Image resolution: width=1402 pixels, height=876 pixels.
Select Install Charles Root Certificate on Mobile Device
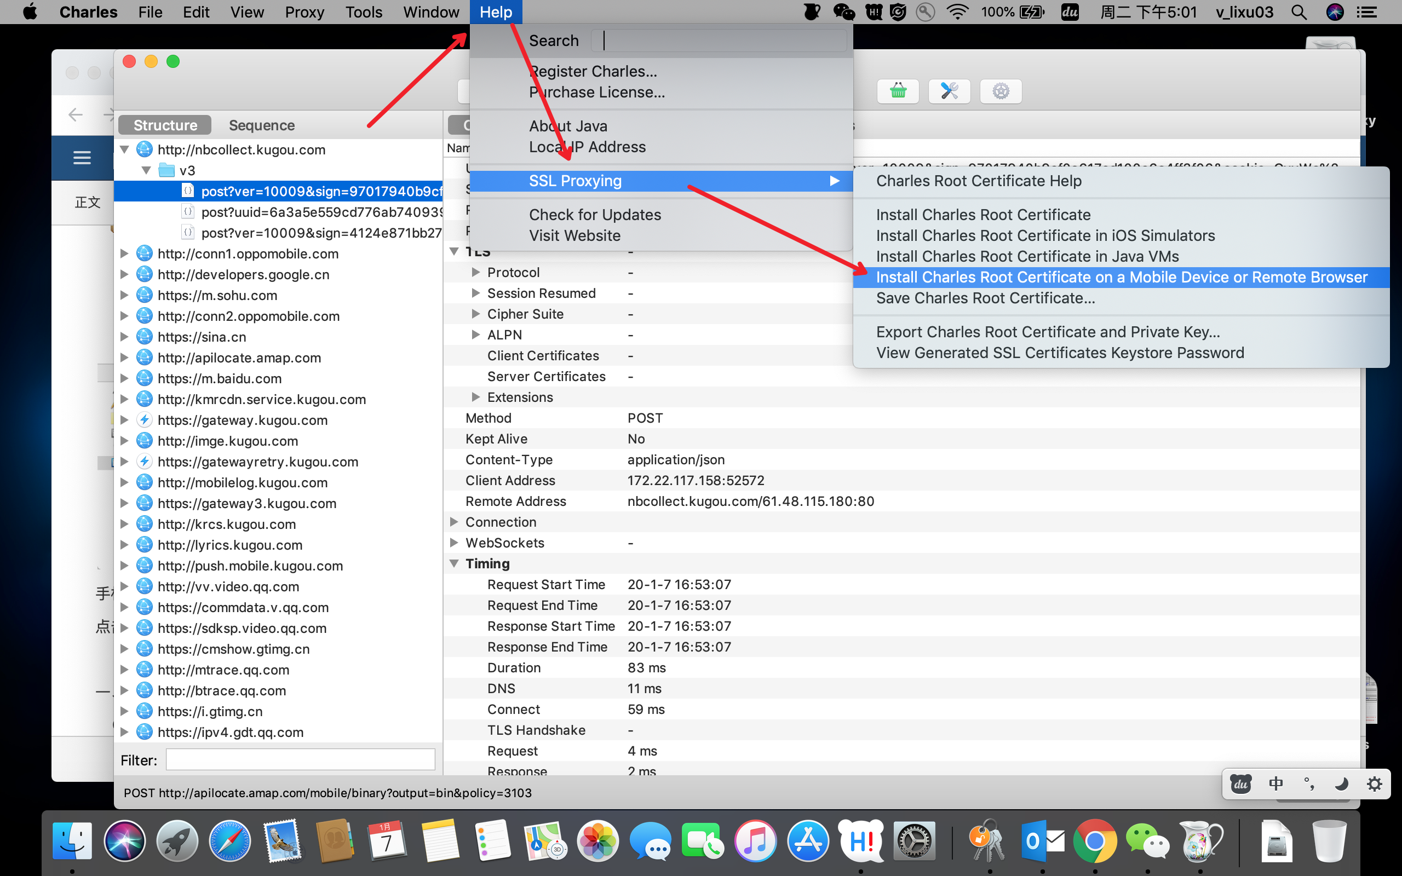(x=1121, y=277)
